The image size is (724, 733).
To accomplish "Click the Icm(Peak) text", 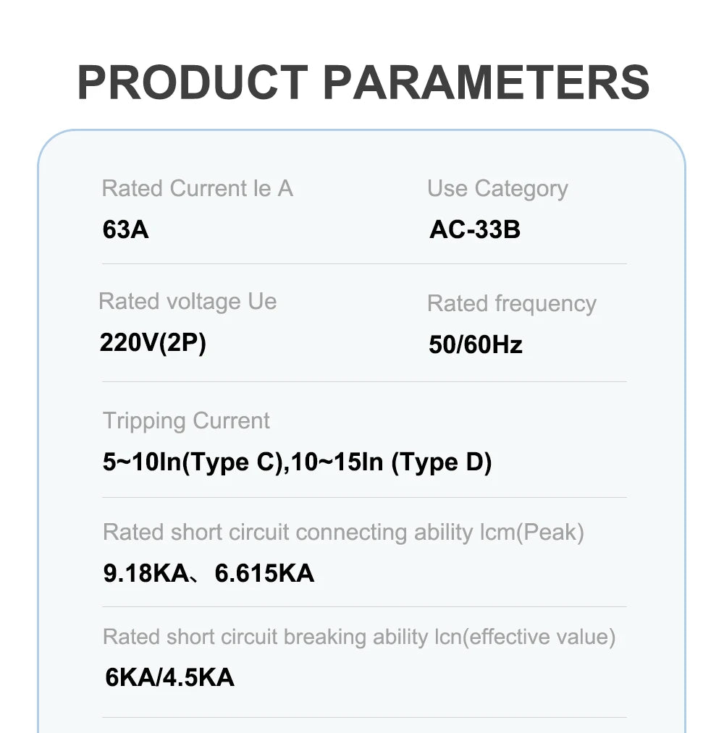I will pos(532,533).
